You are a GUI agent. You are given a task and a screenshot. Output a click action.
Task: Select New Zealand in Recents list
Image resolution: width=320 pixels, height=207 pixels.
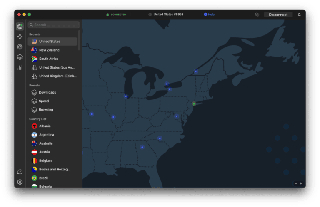coord(49,50)
